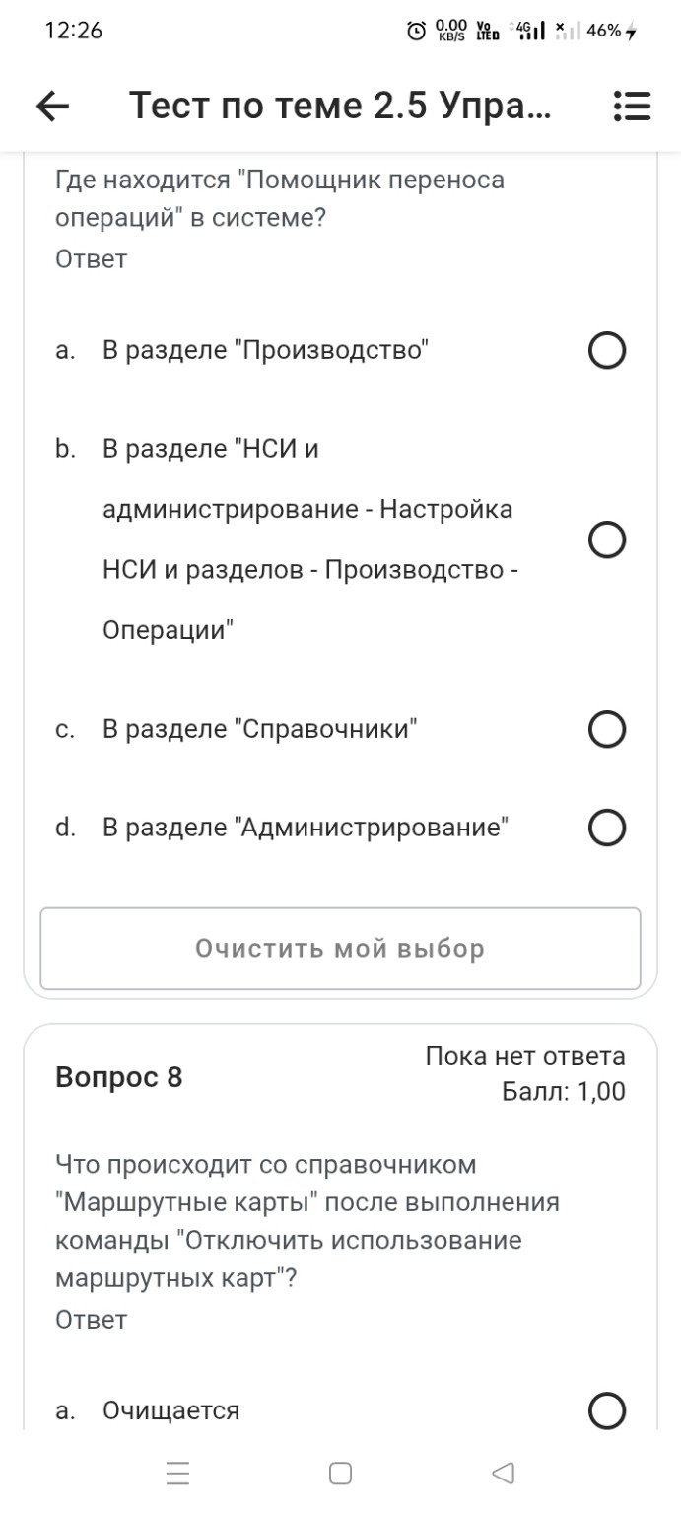This screenshot has height=1515, width=681.
Task: Tap the alarm clock status bar icon
Action: click(419, 31)
